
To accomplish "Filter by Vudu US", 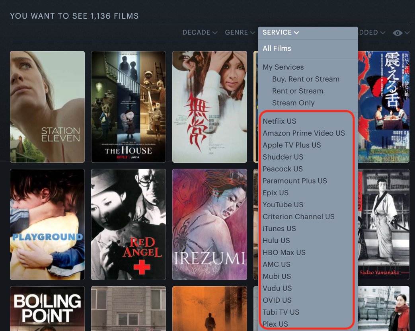I will pos(277,288).
